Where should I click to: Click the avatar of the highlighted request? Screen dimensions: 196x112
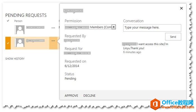click(x=20, y=43)
